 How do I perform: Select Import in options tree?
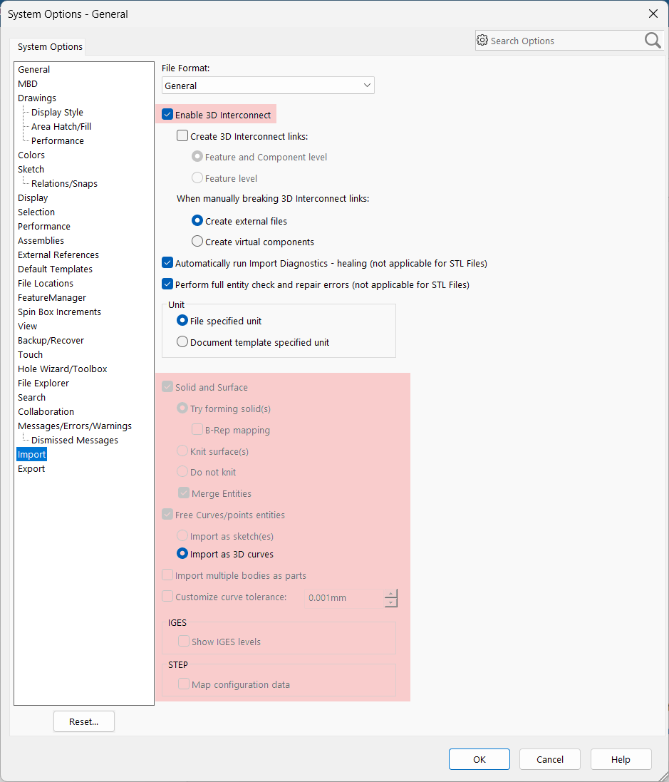click(32, 454)
